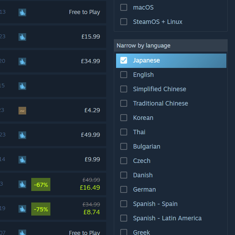Click the mixed review icon beside £4.29
This screenshot has width=235, height=235.
coord(22,110)
